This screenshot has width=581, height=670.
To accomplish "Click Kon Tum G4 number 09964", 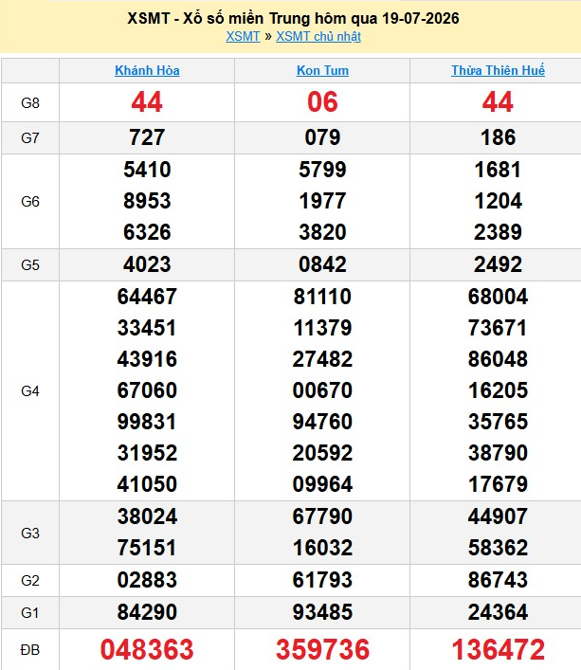I will click(322, 484).
